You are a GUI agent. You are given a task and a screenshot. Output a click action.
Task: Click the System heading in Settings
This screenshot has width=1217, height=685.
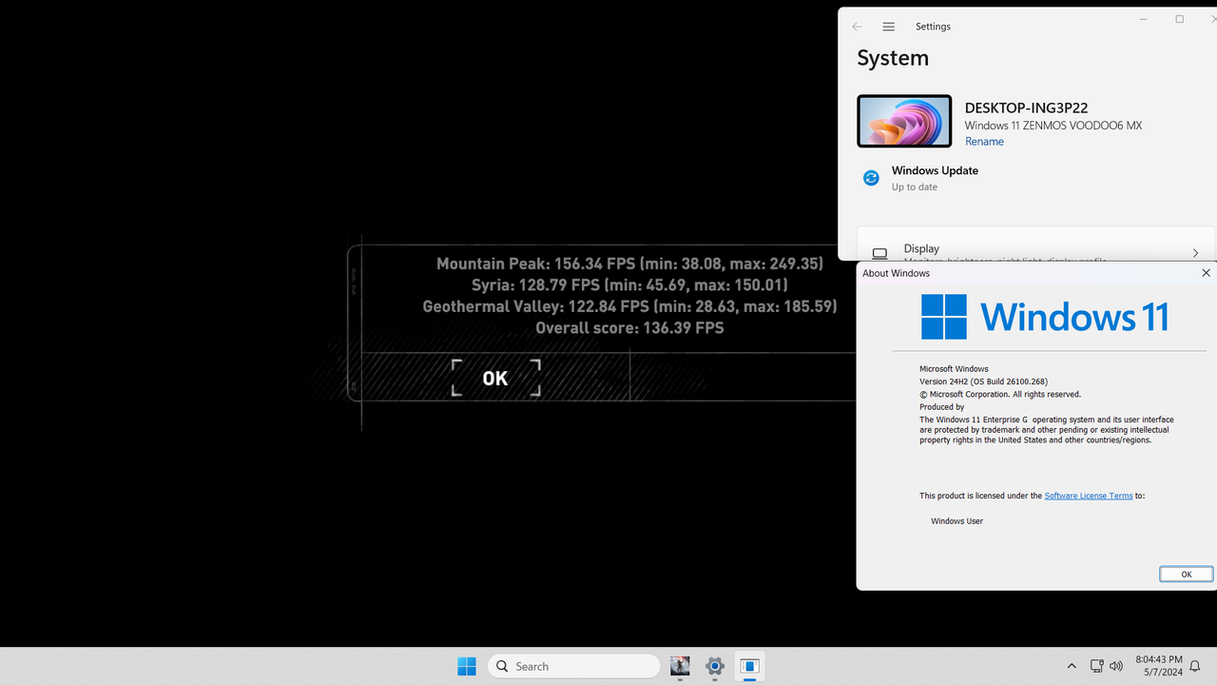coord(893,58)
